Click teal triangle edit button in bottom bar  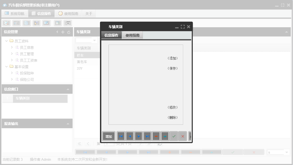[212, 152]
